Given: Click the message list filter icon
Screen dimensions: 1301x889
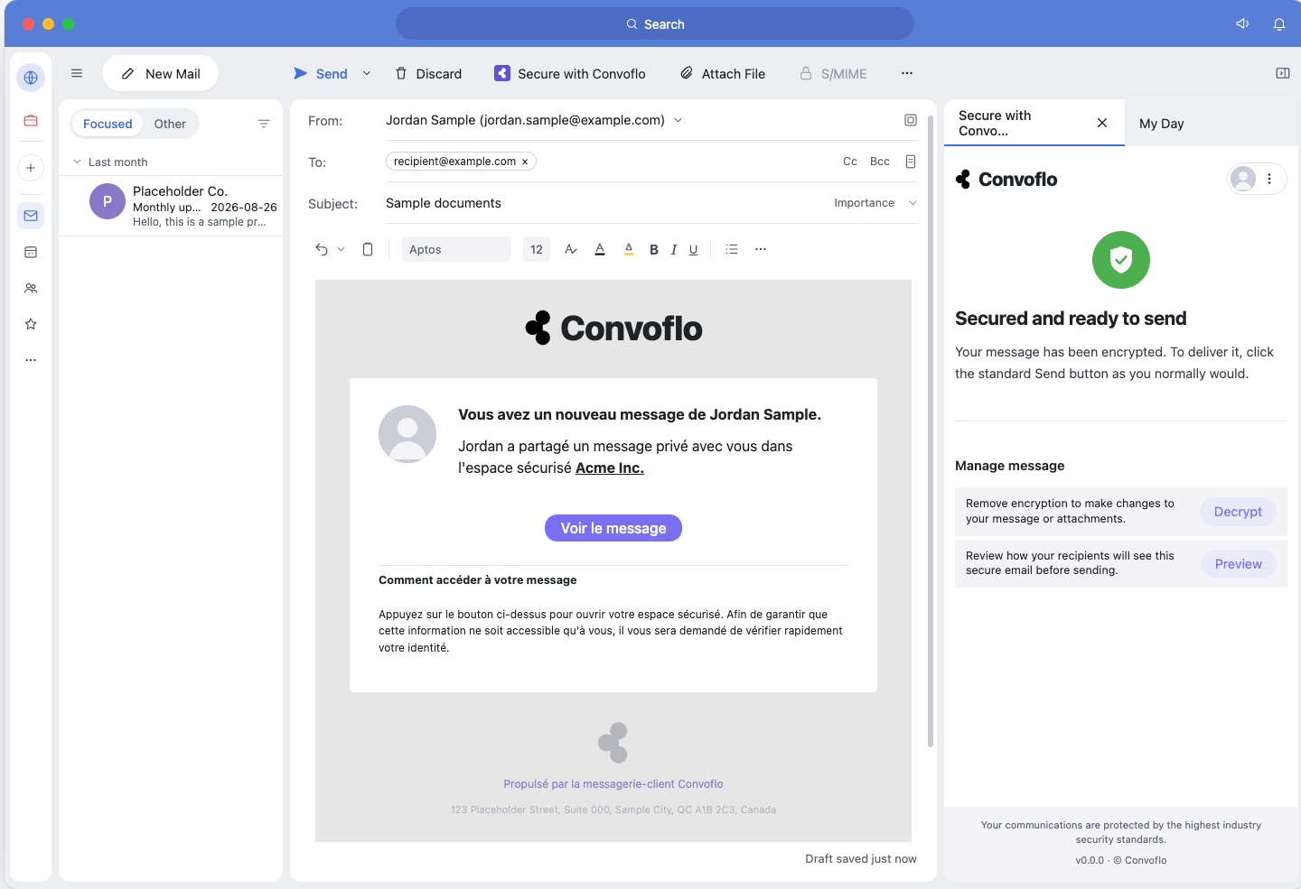Looking at the screenshot, I should (x=264, y=124).
